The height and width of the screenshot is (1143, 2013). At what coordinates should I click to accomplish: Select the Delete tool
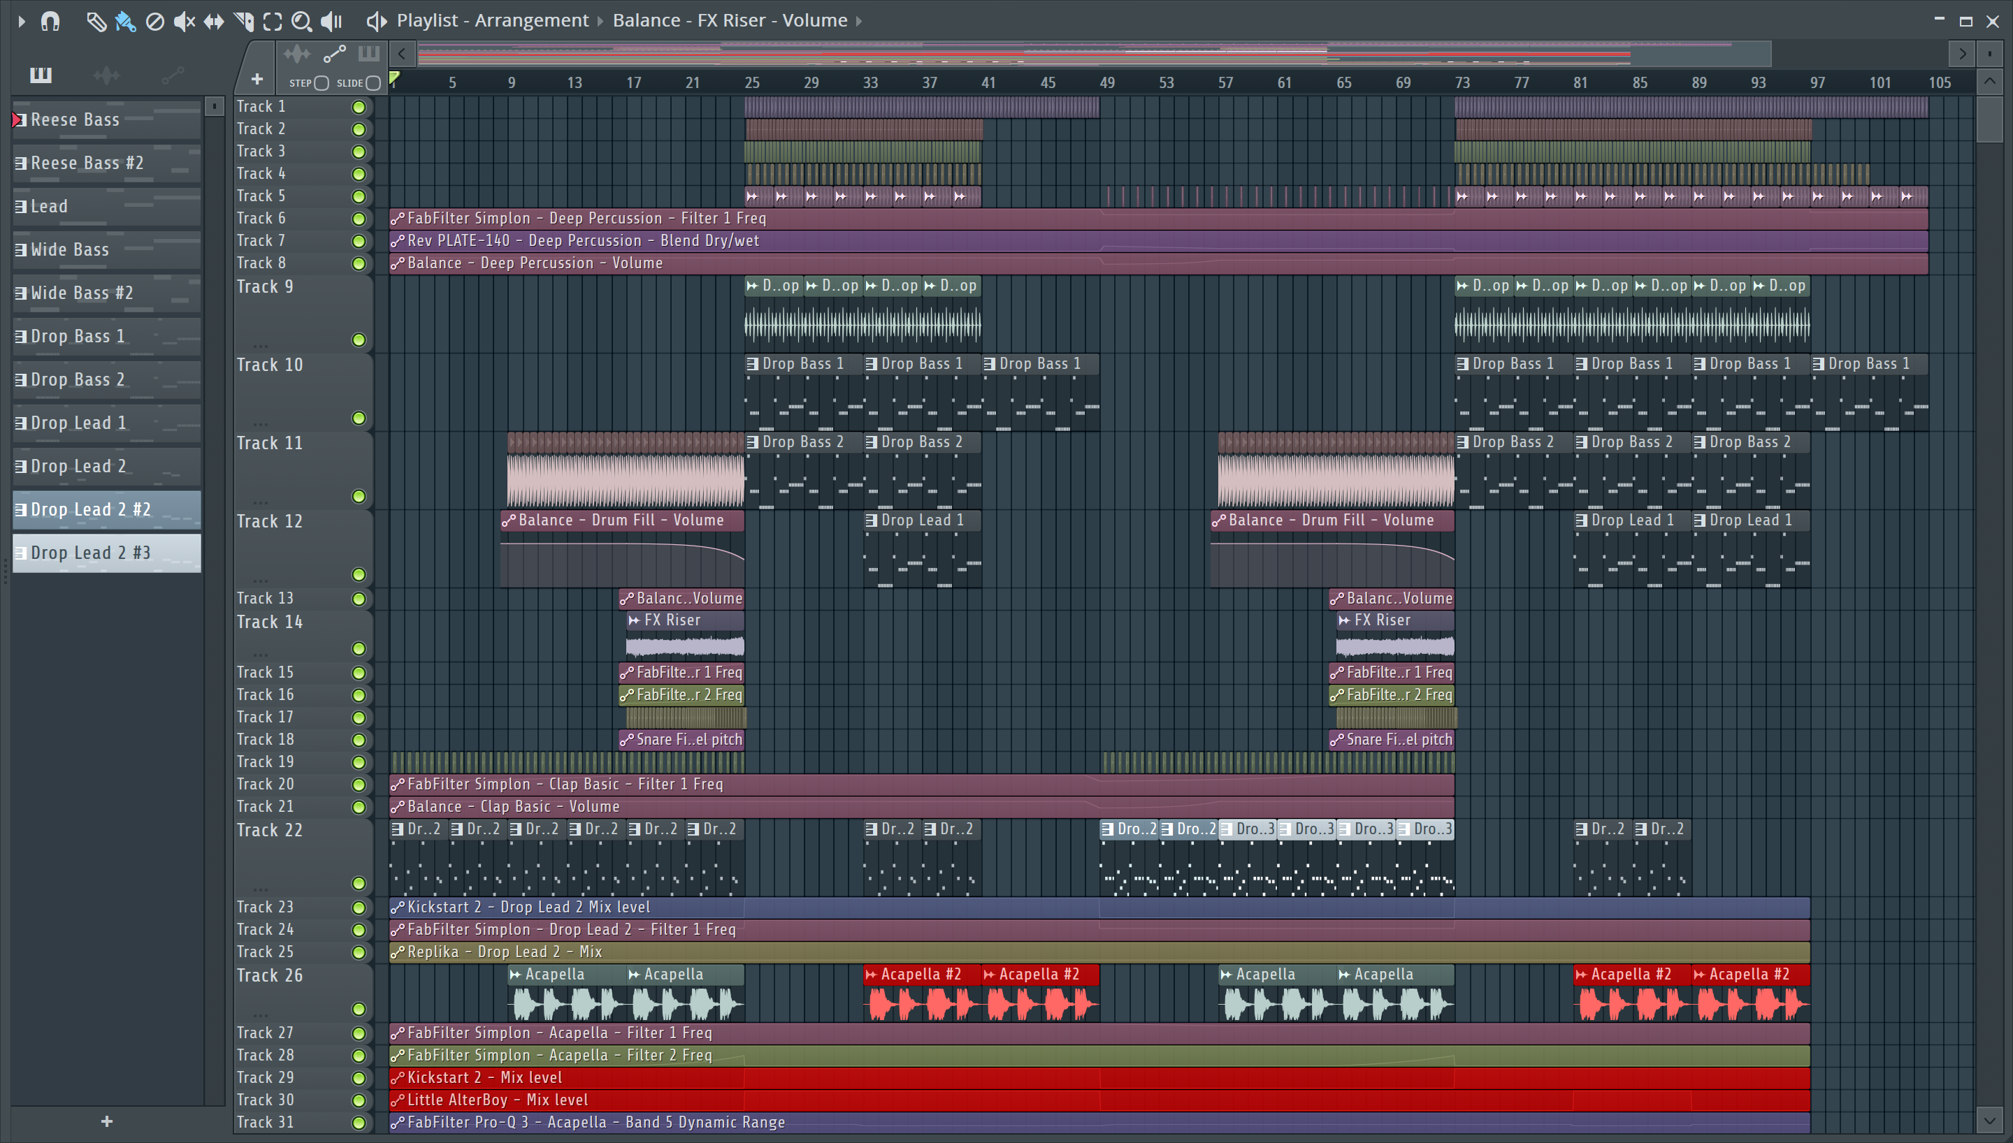click(x=154, y=21)
